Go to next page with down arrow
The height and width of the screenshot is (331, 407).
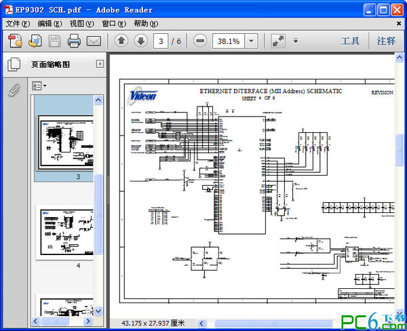coord(140,41)
